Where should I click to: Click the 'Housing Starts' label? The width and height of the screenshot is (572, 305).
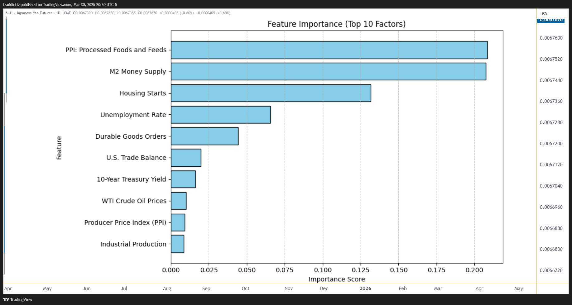point(143,93)
